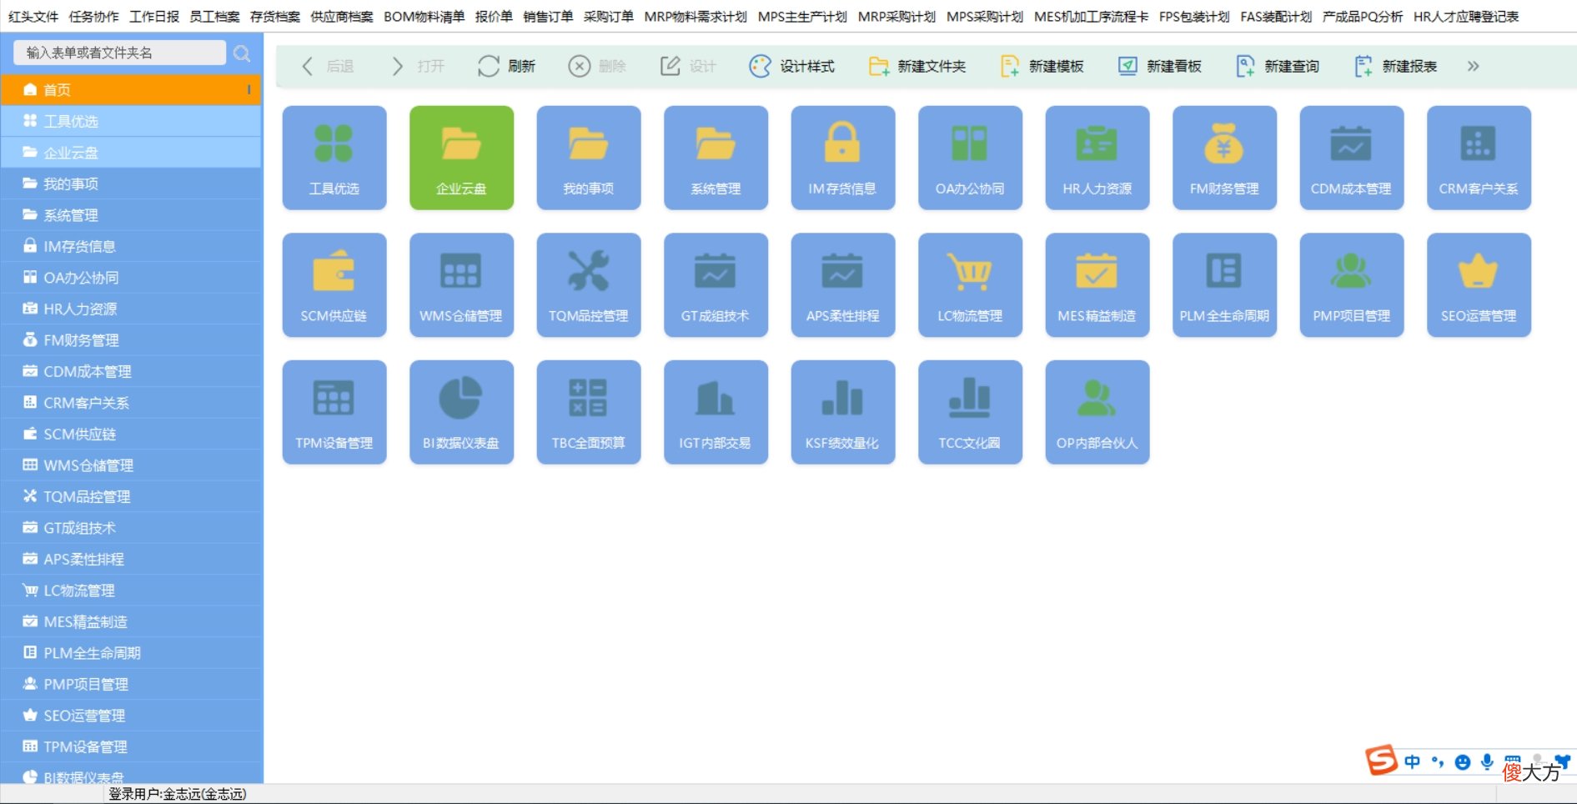Open the 工具优选 tile
The width and height of the screenshot is (1577, 804).
pos(334,158)
